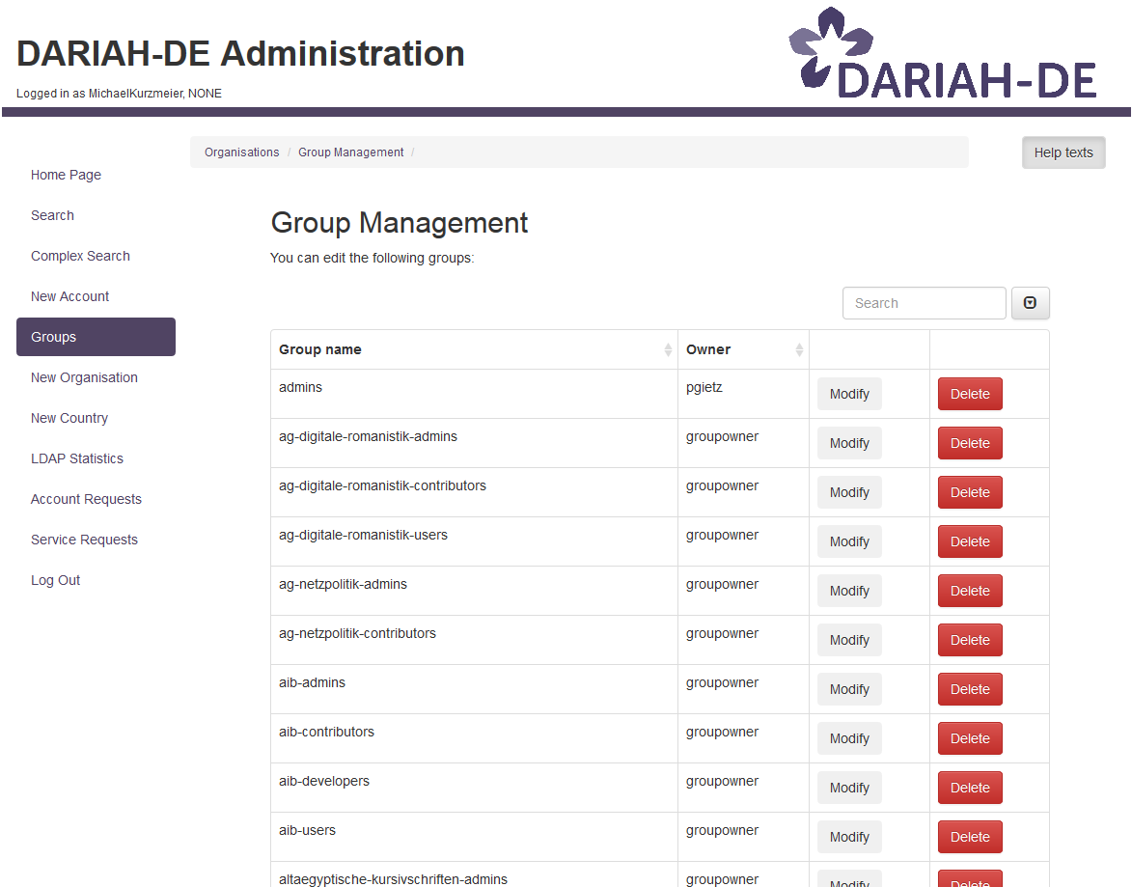The height and width of the screenshot is (887, 1132).
Task: Click Log Out in the sidebar
Action: pyautogui.click(x=55, y=580)
